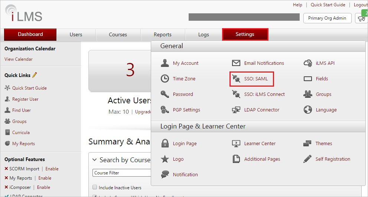Open Quick Start Guide header link

coord(328,5)
